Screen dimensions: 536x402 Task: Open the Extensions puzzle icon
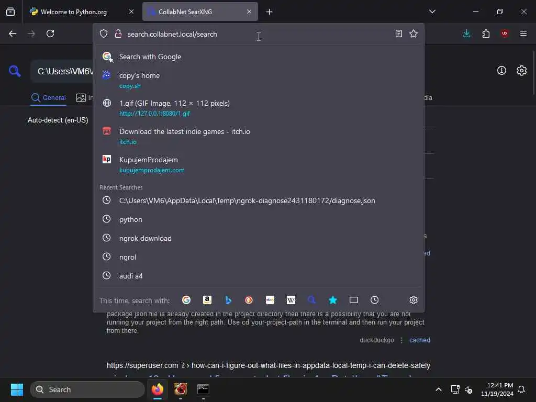coord(486,33)
